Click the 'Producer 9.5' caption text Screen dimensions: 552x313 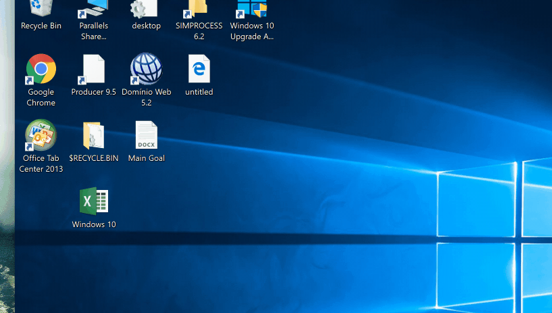pos(93,92)
